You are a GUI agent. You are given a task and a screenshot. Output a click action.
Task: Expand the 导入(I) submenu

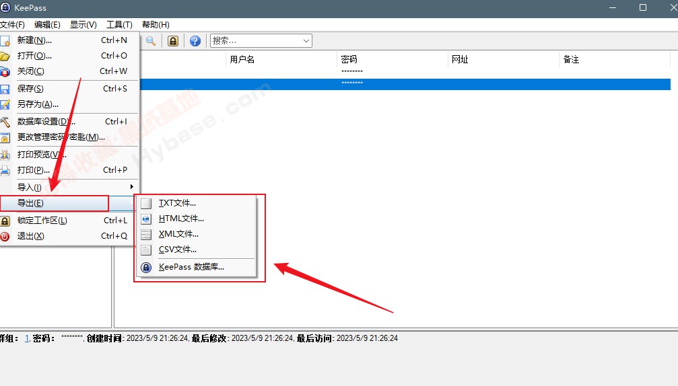tap(69, 187)
